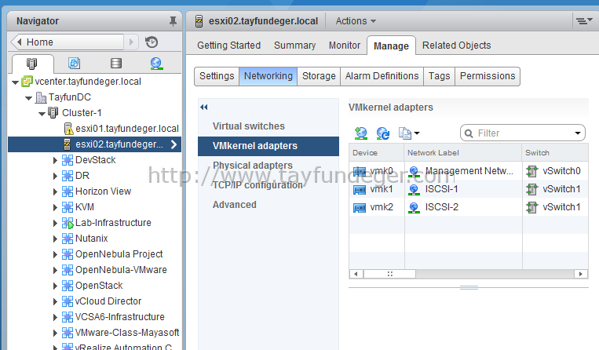Screen dimensions: 599x350
Task: Open Getting Started tab
Action: 228,46
